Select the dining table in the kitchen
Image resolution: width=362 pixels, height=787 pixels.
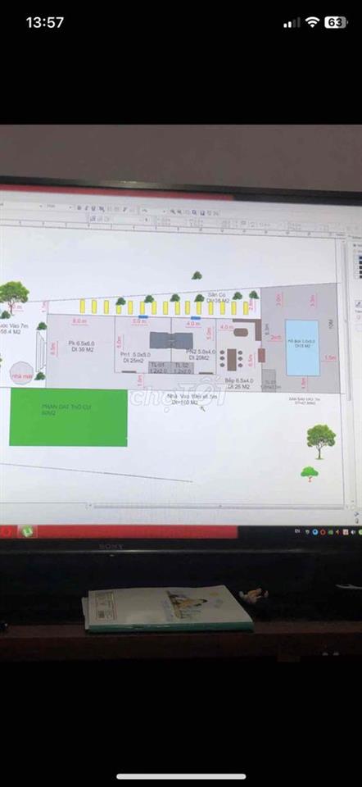[231, 359]
